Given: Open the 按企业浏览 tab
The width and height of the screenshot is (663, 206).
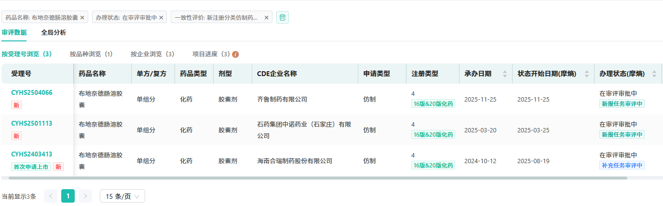Looking at the screenshot, I should 152,54.
